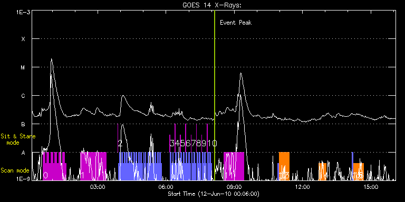Click the magenta marker line above number 2
The width and height of the screenshot is (405, 202).
click(x=118, y=138)
